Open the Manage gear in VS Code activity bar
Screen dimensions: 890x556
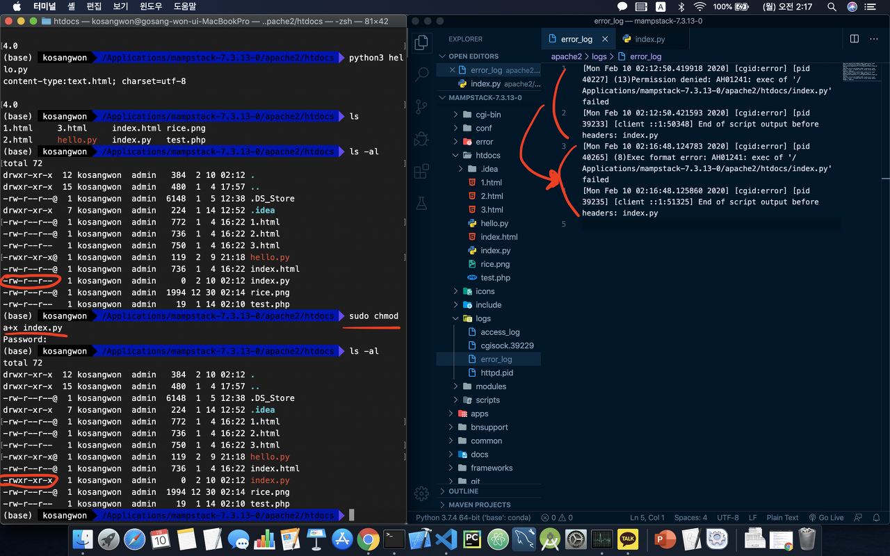pyautogui.click(x=421, y=493)
